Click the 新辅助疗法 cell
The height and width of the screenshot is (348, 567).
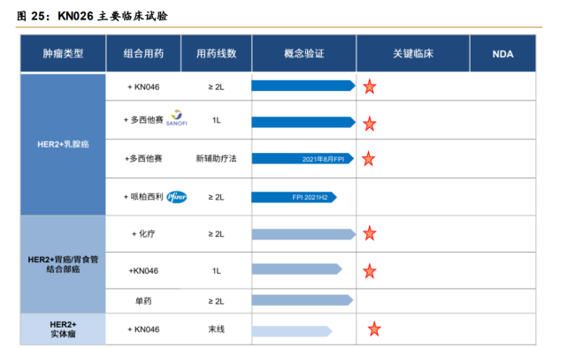coord(216,158)
